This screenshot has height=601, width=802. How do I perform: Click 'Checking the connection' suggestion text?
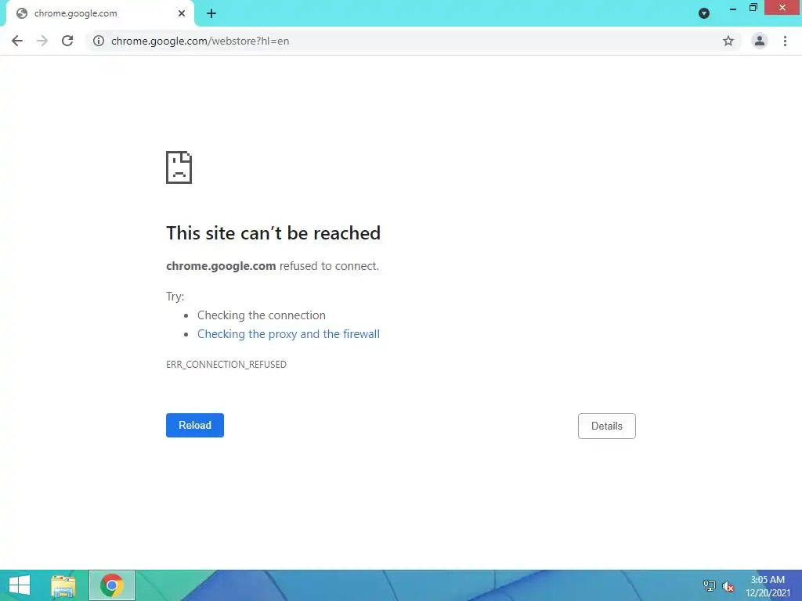pyautogui.click(x=262, y=315)
